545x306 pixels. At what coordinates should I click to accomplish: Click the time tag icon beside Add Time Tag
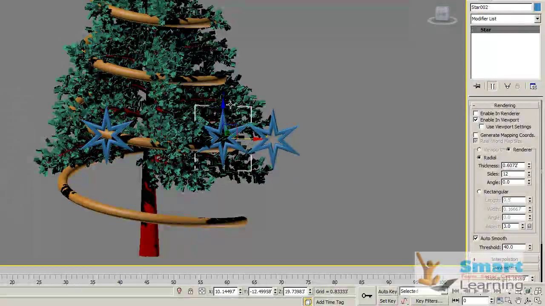308,302
